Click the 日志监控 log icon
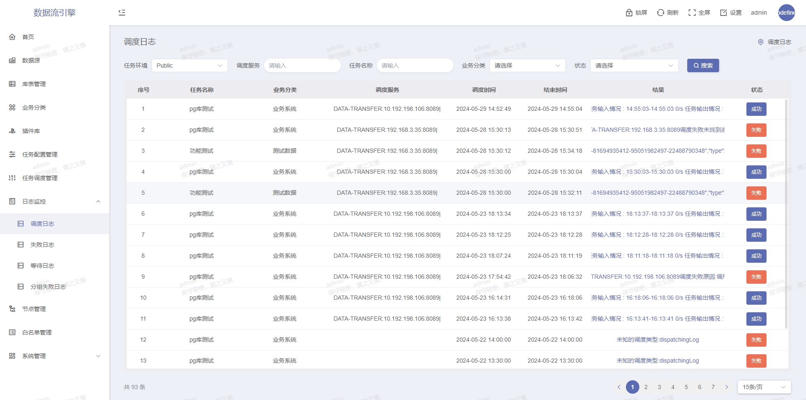The image size is (806, 400). click(x=12, y=201)
